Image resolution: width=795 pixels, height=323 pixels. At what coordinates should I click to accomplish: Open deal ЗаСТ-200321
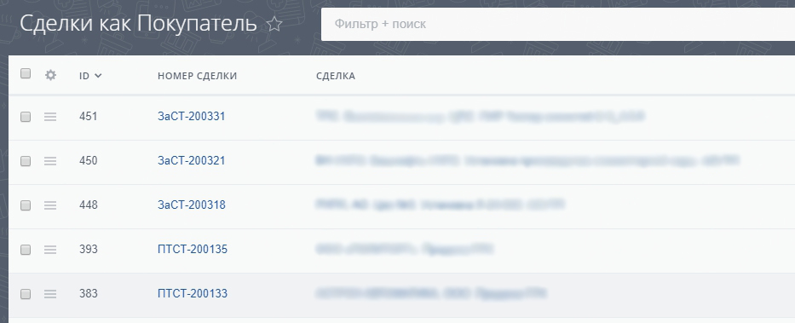click(191, 160)
